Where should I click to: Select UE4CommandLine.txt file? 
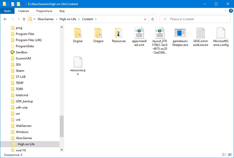[x=201, y=37]
